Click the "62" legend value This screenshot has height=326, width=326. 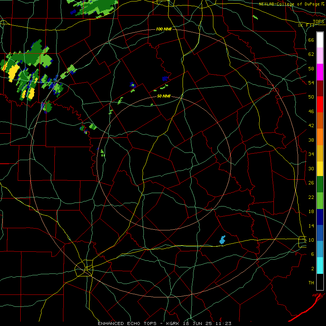[x=311, y=54]
